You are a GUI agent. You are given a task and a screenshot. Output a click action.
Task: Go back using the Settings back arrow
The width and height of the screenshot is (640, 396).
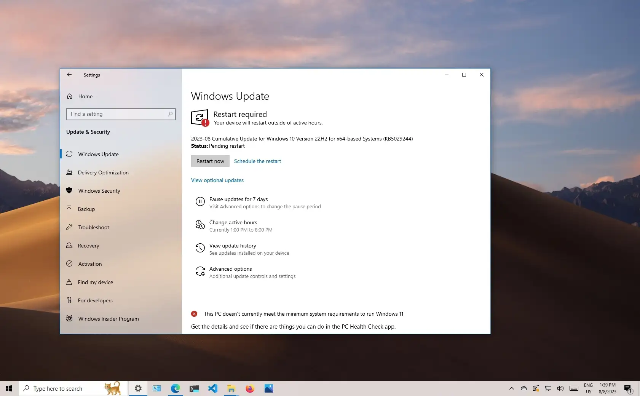coord(69,75)
